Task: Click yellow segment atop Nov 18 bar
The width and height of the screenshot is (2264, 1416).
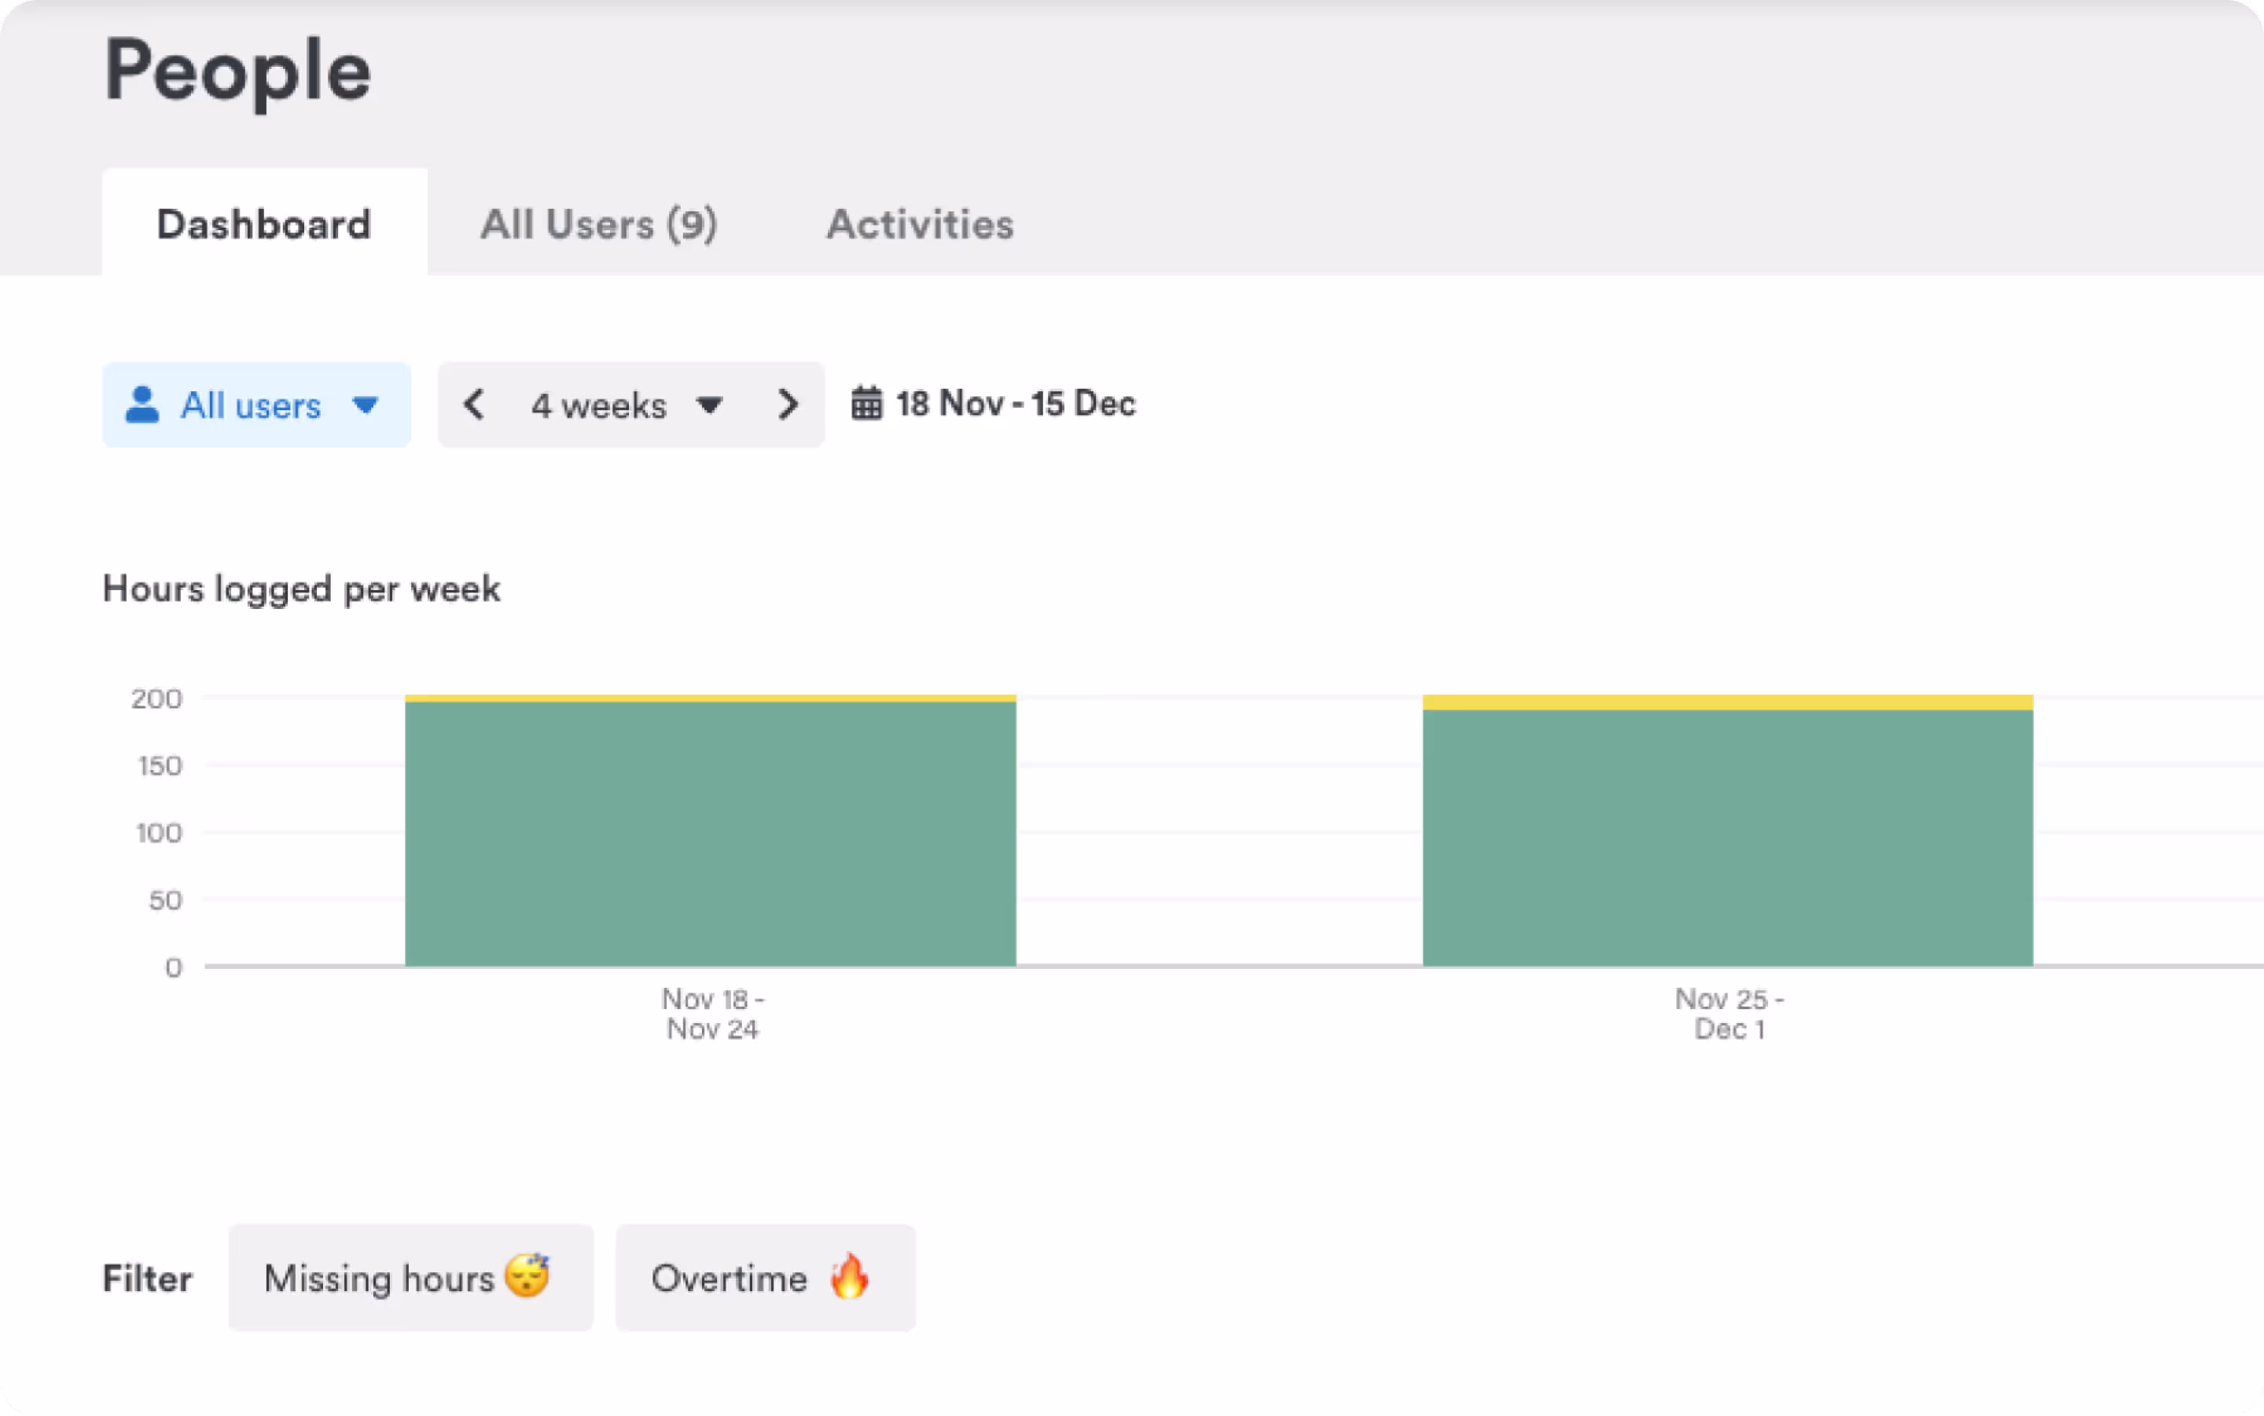Action: click(x=710, y=699)
